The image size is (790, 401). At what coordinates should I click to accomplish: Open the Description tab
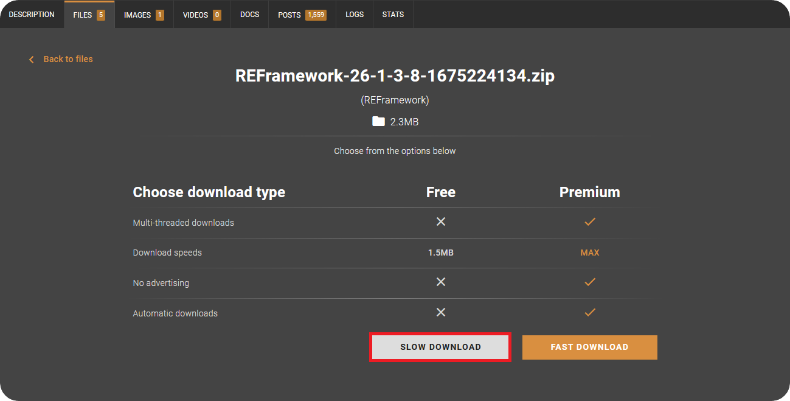32,15
